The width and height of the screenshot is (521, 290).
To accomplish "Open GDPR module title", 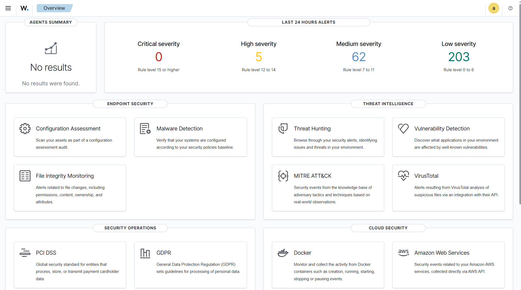I will click(163, 253).
